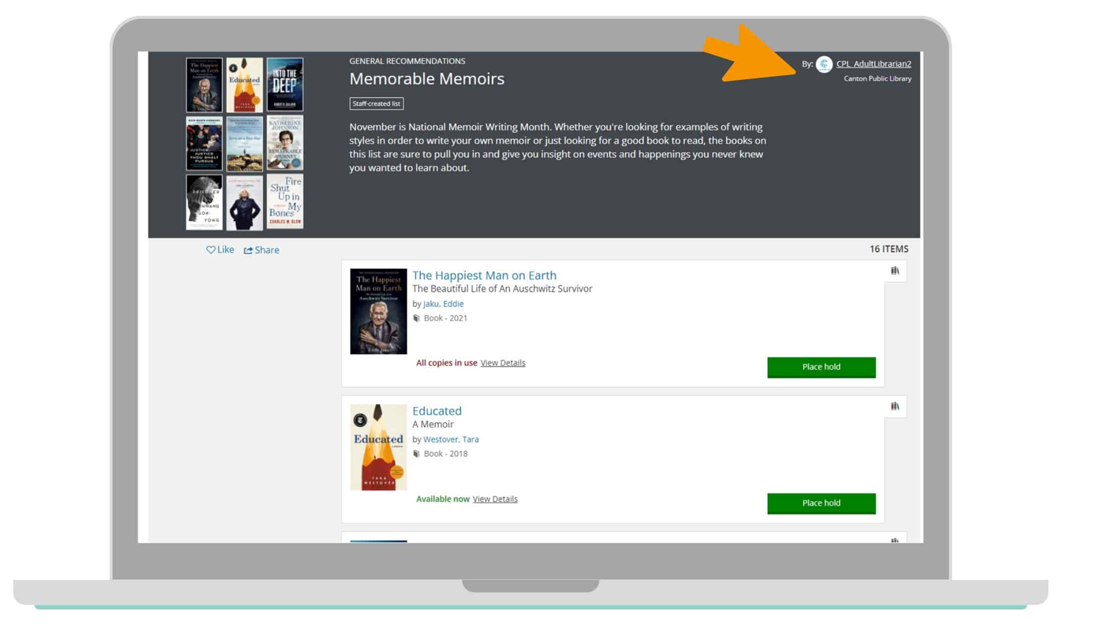Click the Available now status
1110x624 pixels.
[x=443, y=499]
